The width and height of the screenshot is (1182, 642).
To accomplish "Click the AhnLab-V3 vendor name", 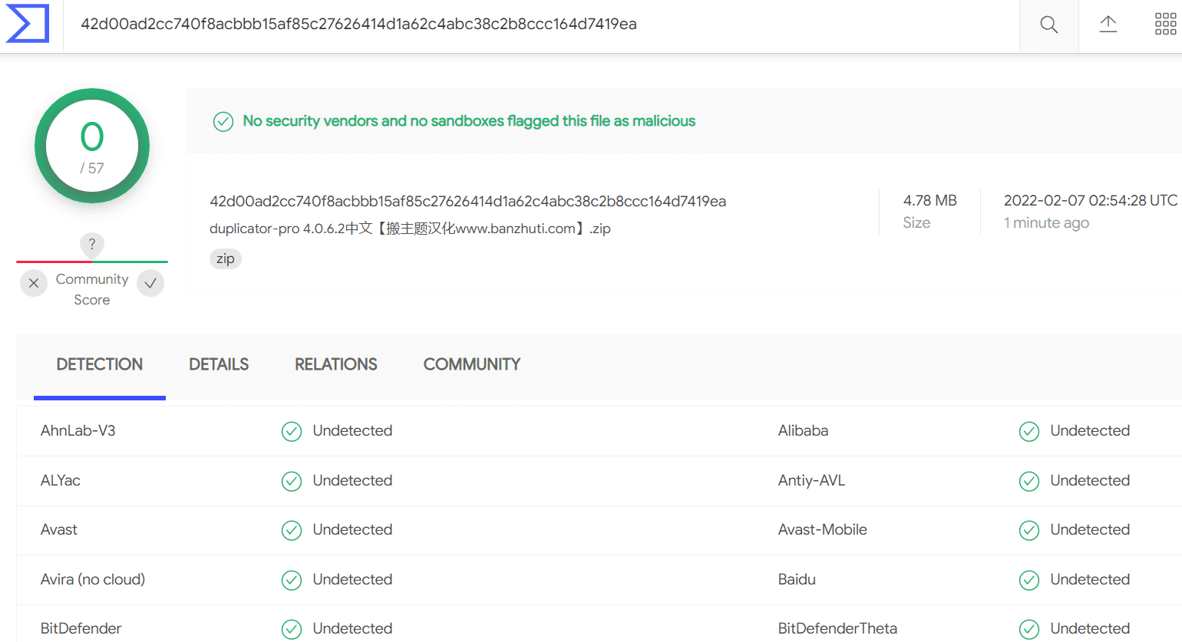I will pyautogui.click(x=78, y=431).
